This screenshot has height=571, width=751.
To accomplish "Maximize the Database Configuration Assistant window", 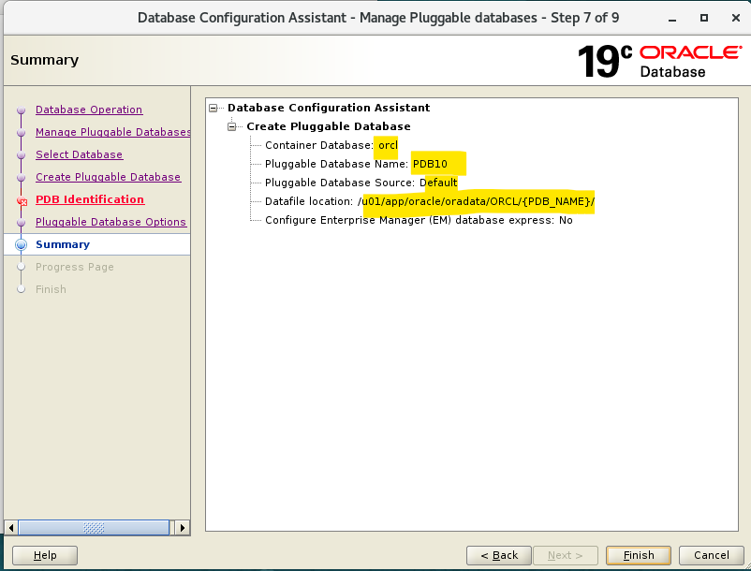I will [x=703, y=18].
